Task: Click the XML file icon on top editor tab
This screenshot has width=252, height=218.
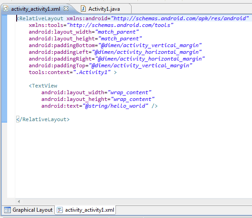Action: [x=6, y=9]
